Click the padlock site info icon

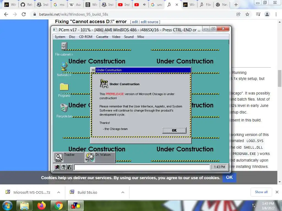pyautogui.click(x=35, y=14)
